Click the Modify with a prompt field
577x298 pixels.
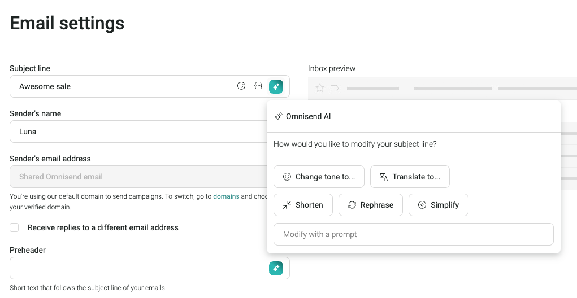414,234
